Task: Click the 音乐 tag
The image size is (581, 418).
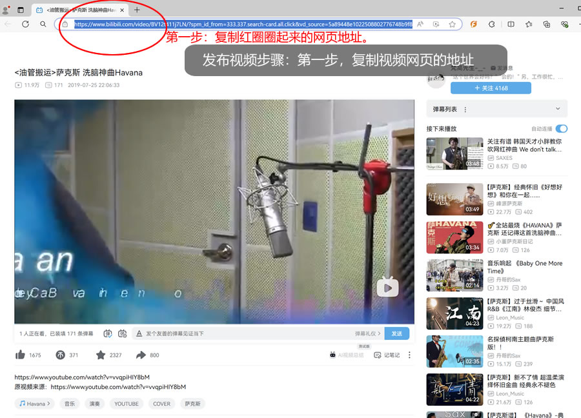Action: pos(70,404)
